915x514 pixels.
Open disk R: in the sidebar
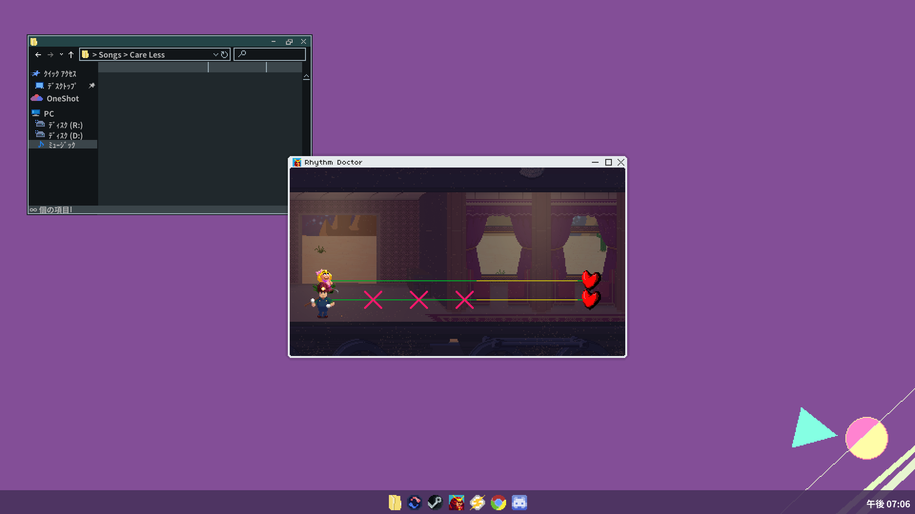59,125
